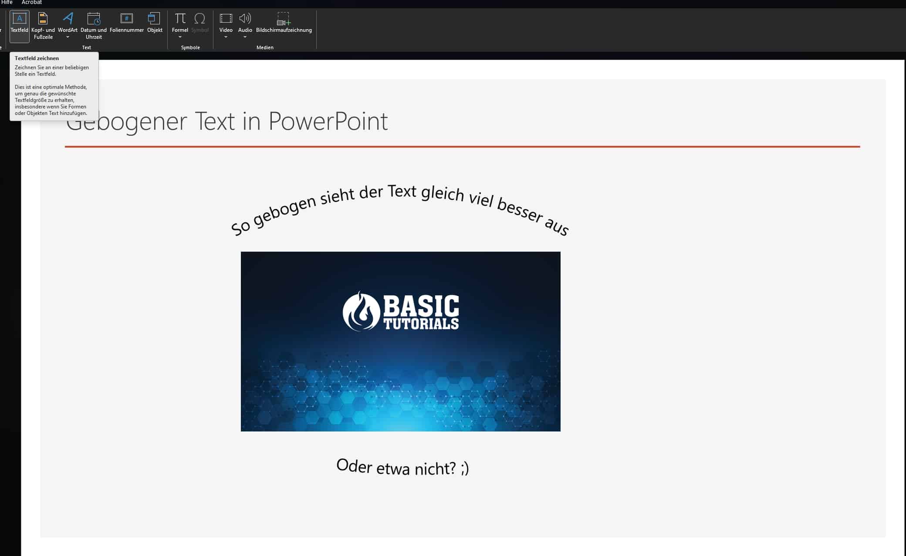Expand the Video dropdown arrow
Image resolution: width=906 pixels, height=556 pixels.
(x=226, y=37)
